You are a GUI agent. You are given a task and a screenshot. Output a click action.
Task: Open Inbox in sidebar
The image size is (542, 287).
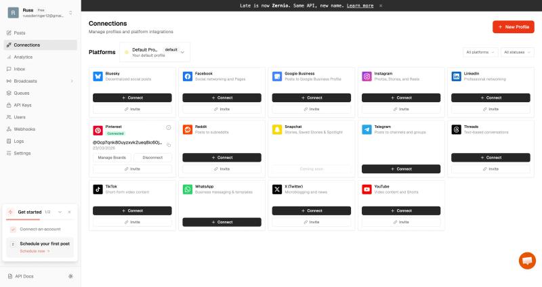click(x=41, y=69)
